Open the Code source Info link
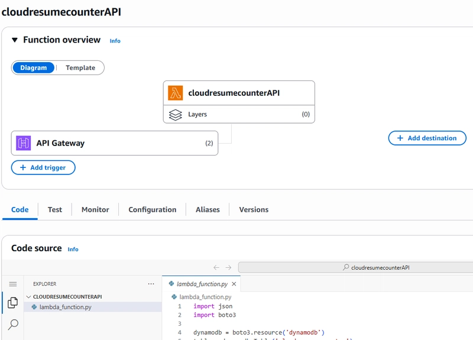 (73, 249)
